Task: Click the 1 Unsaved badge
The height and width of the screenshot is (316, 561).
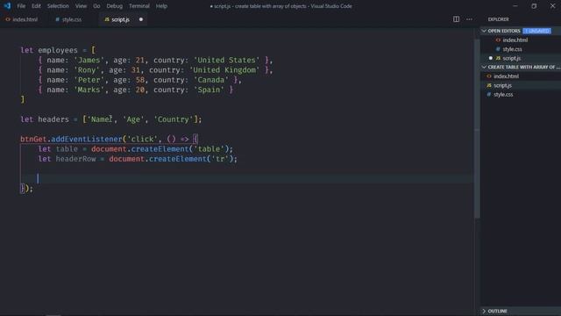Action: (x=537, y=31)
